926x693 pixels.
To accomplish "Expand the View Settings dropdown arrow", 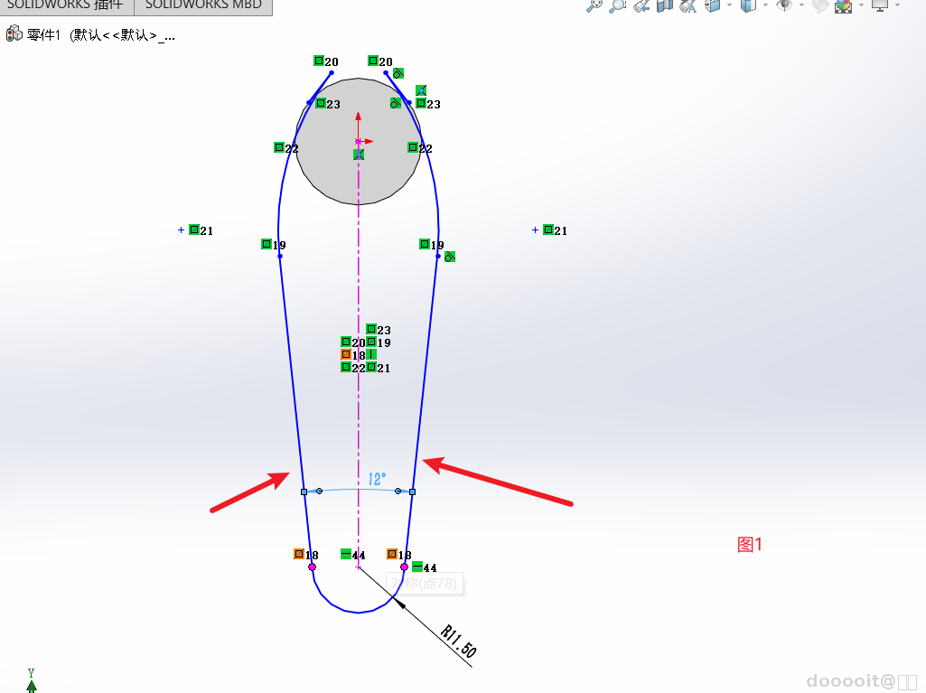I will pyautogui.click(x=897, y=5).
